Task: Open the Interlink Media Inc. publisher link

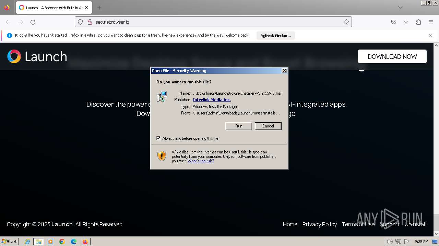Action: pos(212,100)
